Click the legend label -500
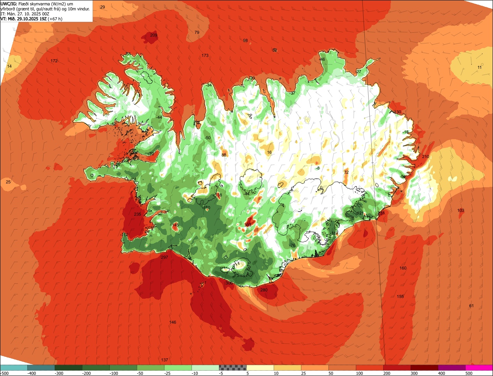The height and width of the screenshot is (376, 493). [4, 373]
